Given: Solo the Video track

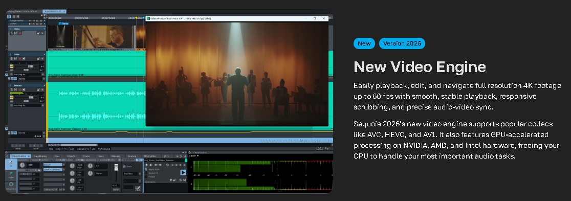Looking at the screenshot, I should (x=11, y=33).
